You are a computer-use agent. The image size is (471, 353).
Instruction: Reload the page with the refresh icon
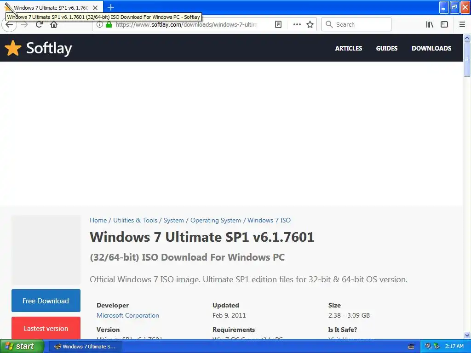pyautogui.click(x=39, y=24)
